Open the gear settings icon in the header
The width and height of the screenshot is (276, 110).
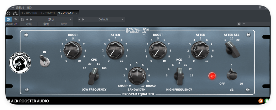click(239, 24)
